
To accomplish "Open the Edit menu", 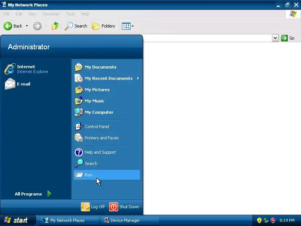I will click(x=19, y=14).
